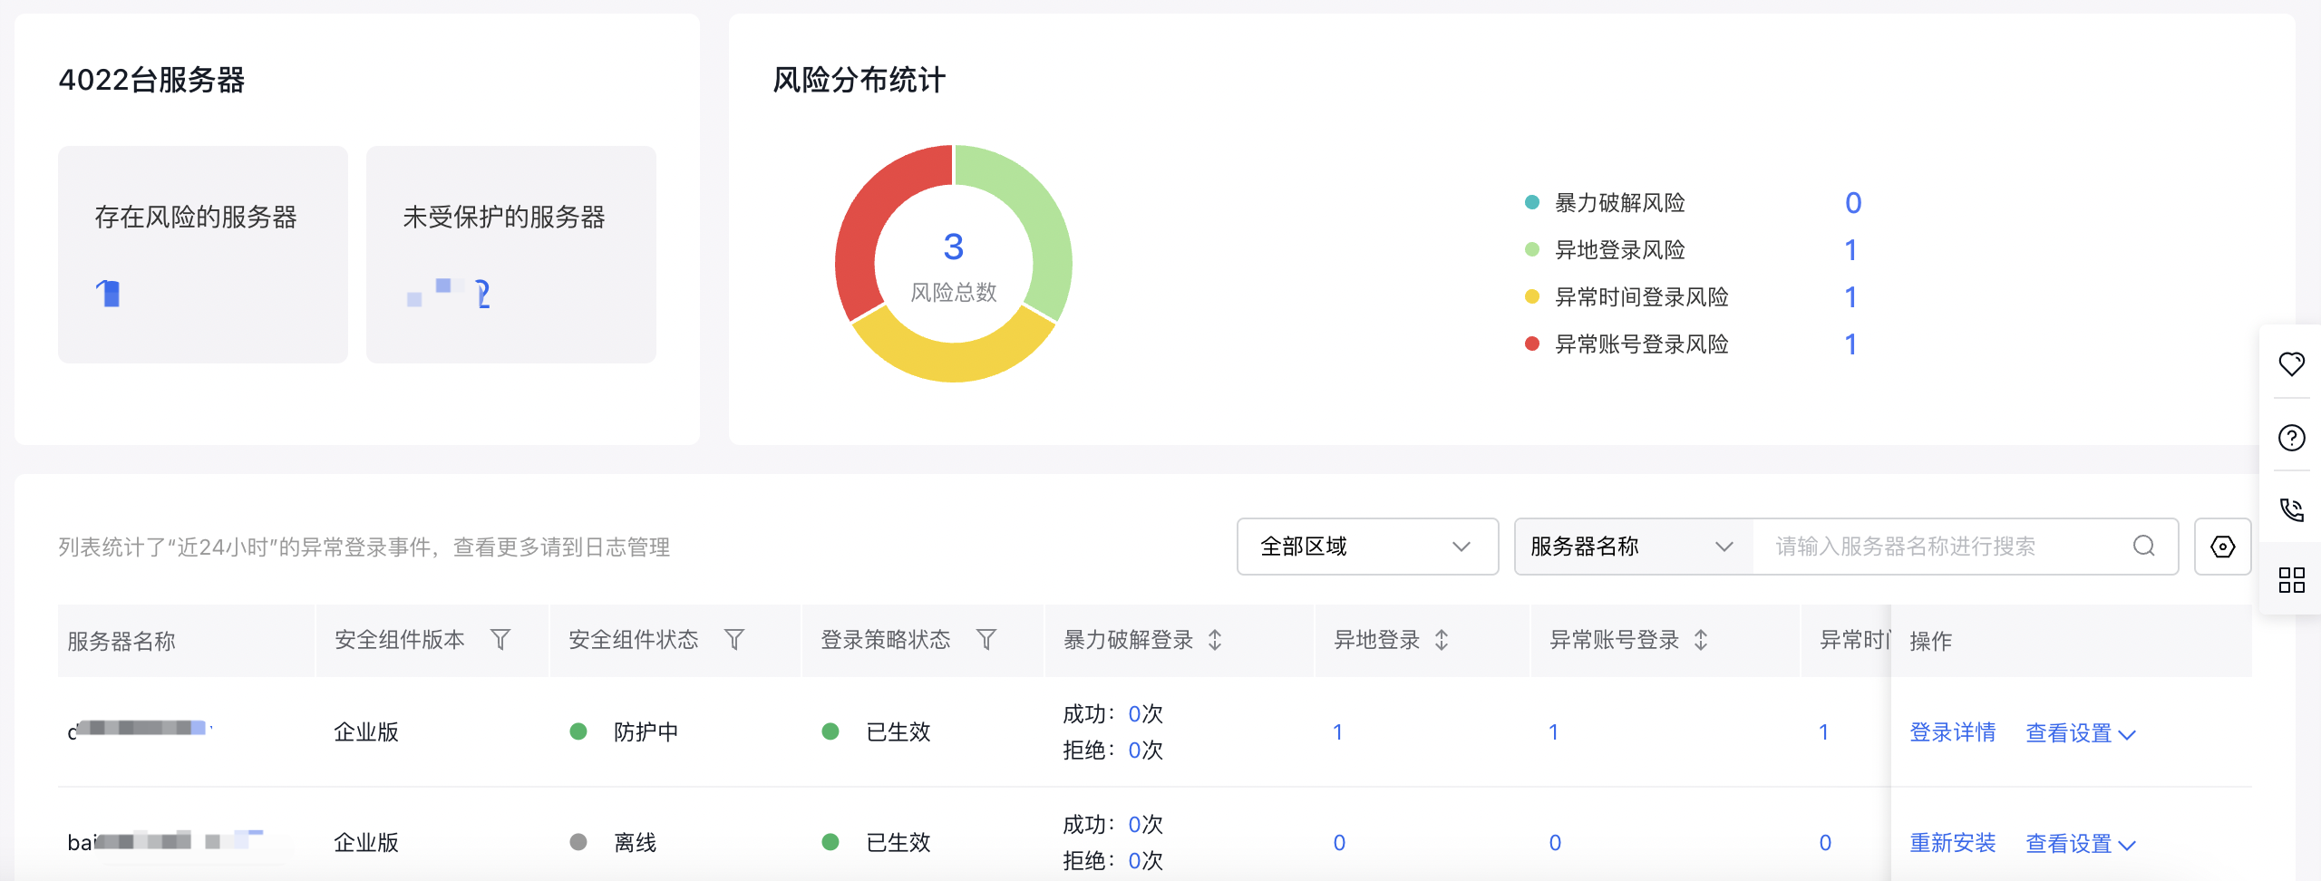Viewport: 2321px width, 881px height.
Task: Click 重新安装 link
Action: click(1952, 843)
